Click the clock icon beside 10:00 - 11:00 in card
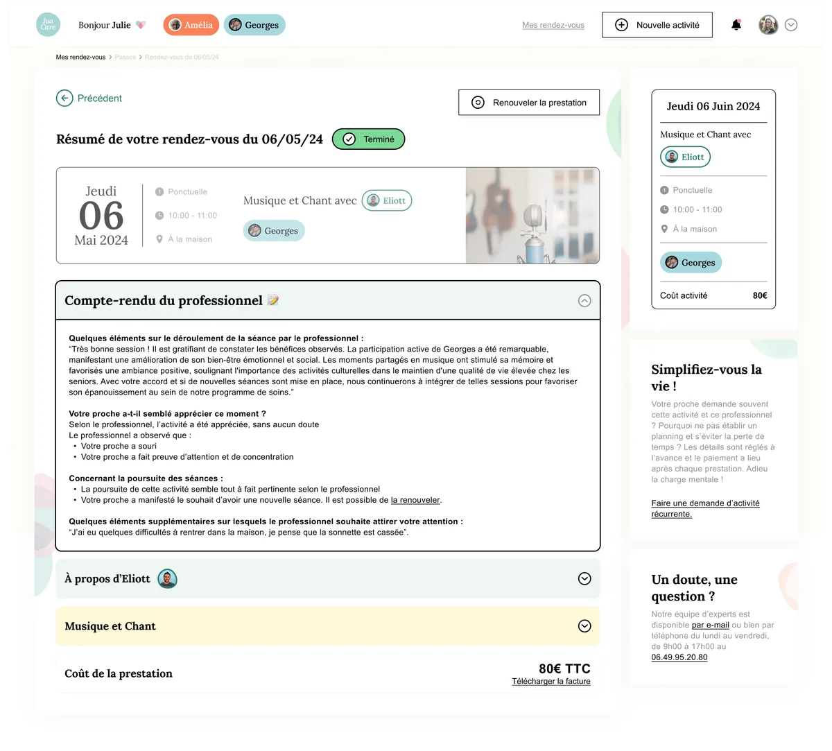The width and height of the screenshot is (832, 751). pyautogui.click(x=159, y=216)
